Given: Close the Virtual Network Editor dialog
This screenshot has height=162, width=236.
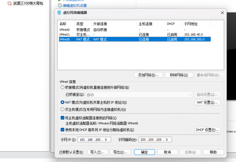Looking at the screenshot, I should coord(222,13).
